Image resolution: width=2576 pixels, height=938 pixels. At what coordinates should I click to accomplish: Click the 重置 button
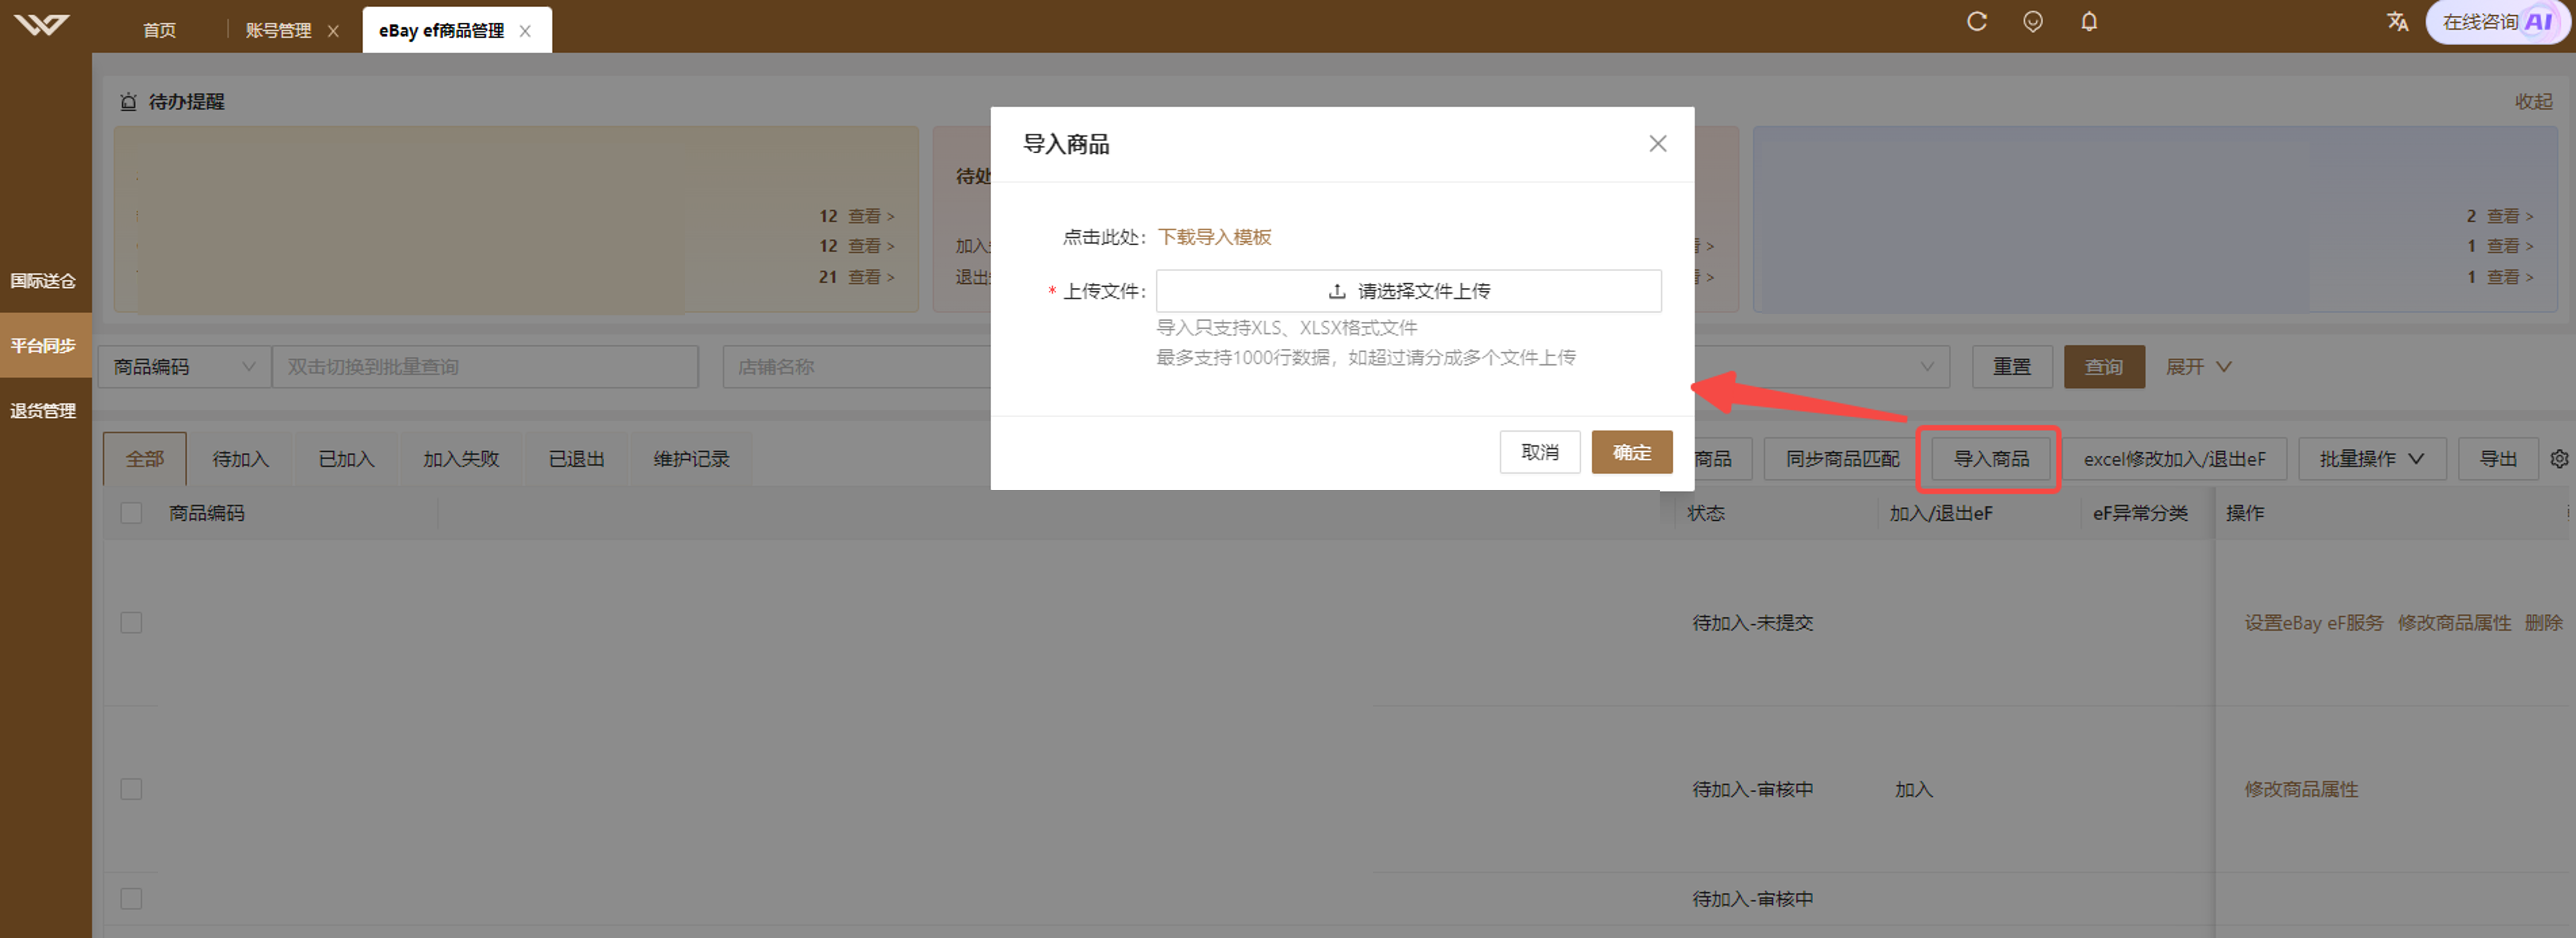pyautogui.click(x=2011, y=367)
